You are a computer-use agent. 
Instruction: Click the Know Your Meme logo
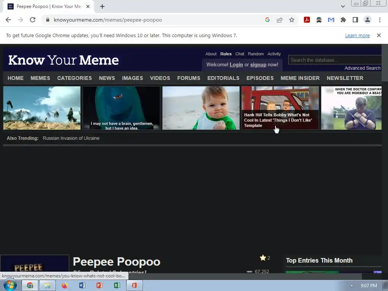pyautogui.click(x=64, y=60)
